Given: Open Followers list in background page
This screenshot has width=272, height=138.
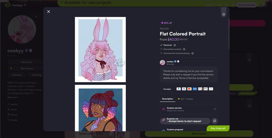Looking at the screenshot, I should tap(17, 75).
